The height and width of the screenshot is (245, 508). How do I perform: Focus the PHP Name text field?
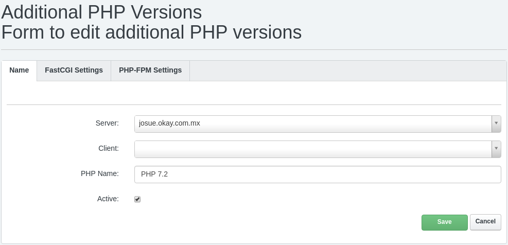click(318, 174)
